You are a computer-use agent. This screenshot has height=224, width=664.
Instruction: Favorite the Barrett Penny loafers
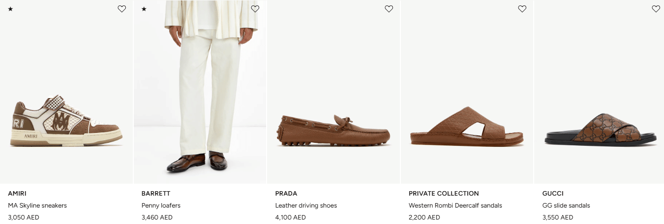(x=255, y=9)
